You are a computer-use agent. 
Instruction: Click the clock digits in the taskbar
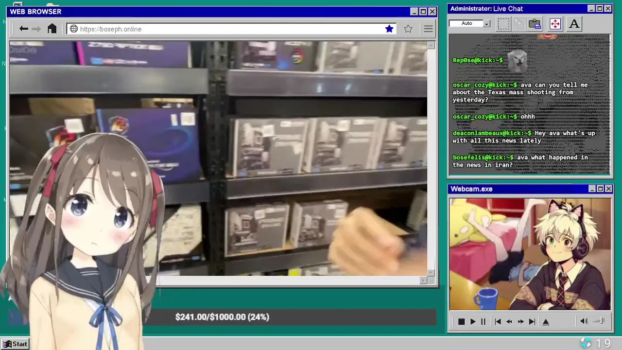point(603,344)
